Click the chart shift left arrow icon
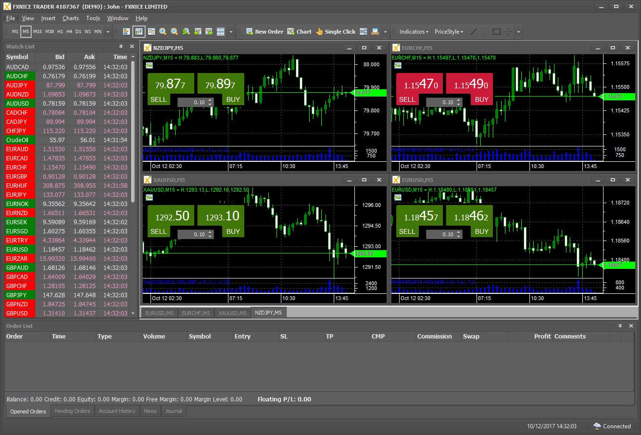This screenshot has height=435, width=641. [198, 32]
